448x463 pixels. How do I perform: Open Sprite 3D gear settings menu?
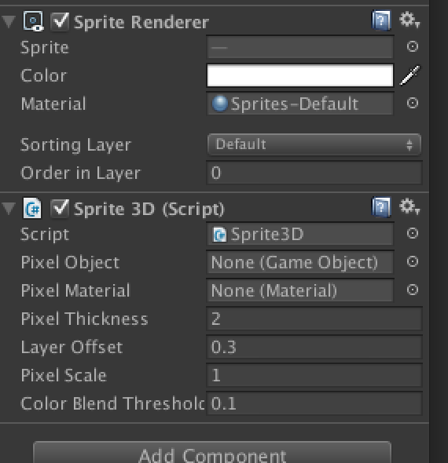pos(409,206)
